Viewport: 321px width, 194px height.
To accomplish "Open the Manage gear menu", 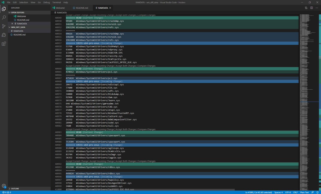I will 4,186.
